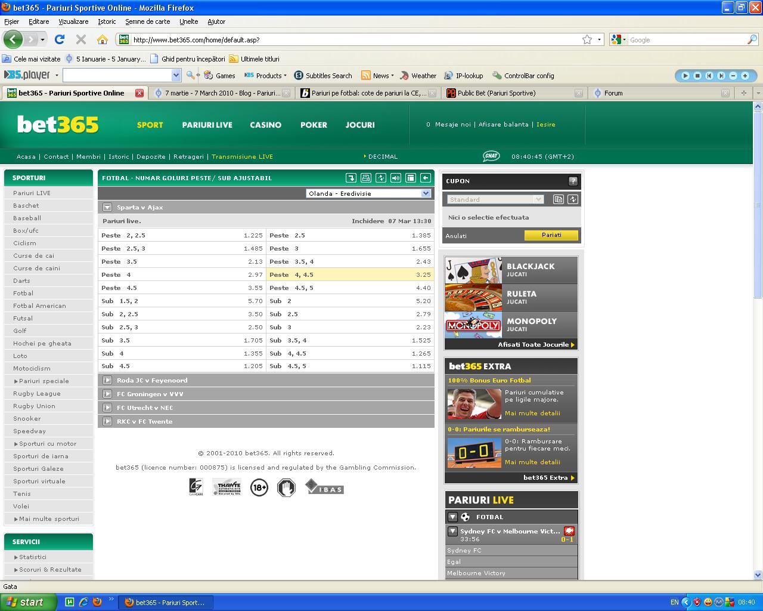Image resolution: width=763 pixels, height=611 pixels.
Task: Open Transmisiune LIVE link
Action: [242, 156]
